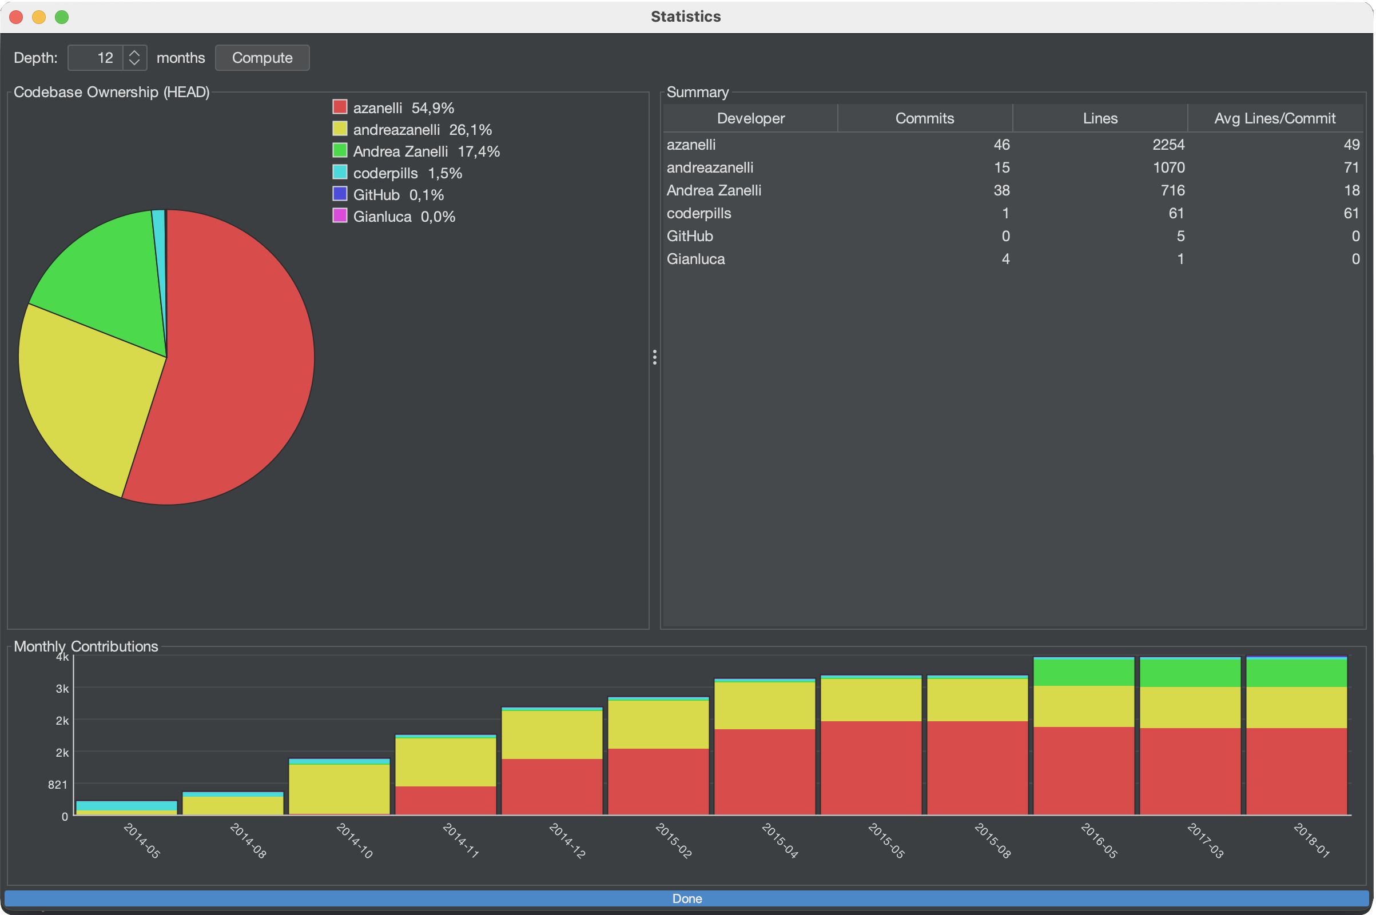Click the splitter handle between panels
The image size is (1376, 915).
pos(655,357)
